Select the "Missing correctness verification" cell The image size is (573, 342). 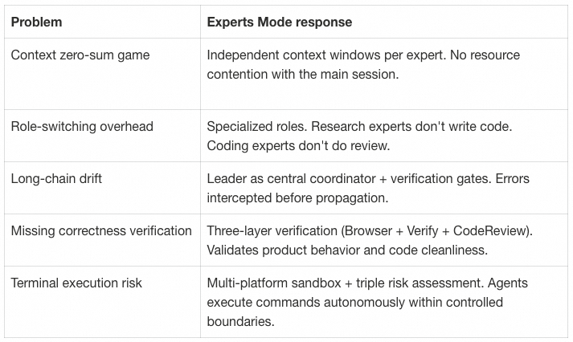pyautogui.click(x=101, y=230)
